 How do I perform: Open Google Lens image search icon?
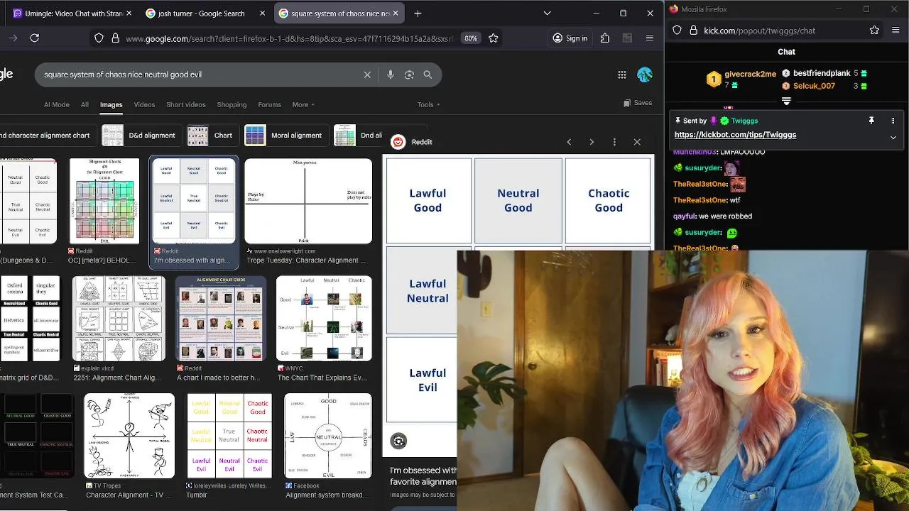[409, 75]
